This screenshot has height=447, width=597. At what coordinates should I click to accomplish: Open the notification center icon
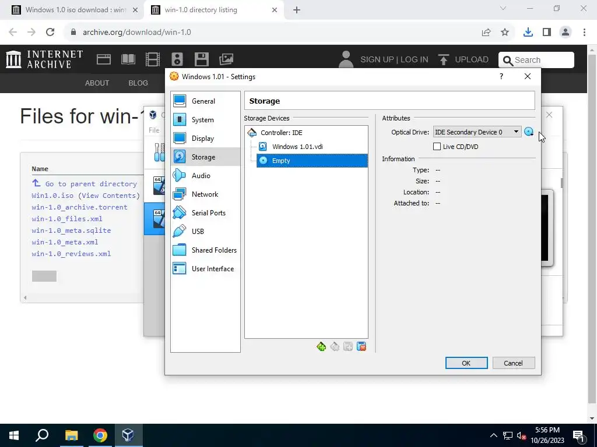coord(578,435)
